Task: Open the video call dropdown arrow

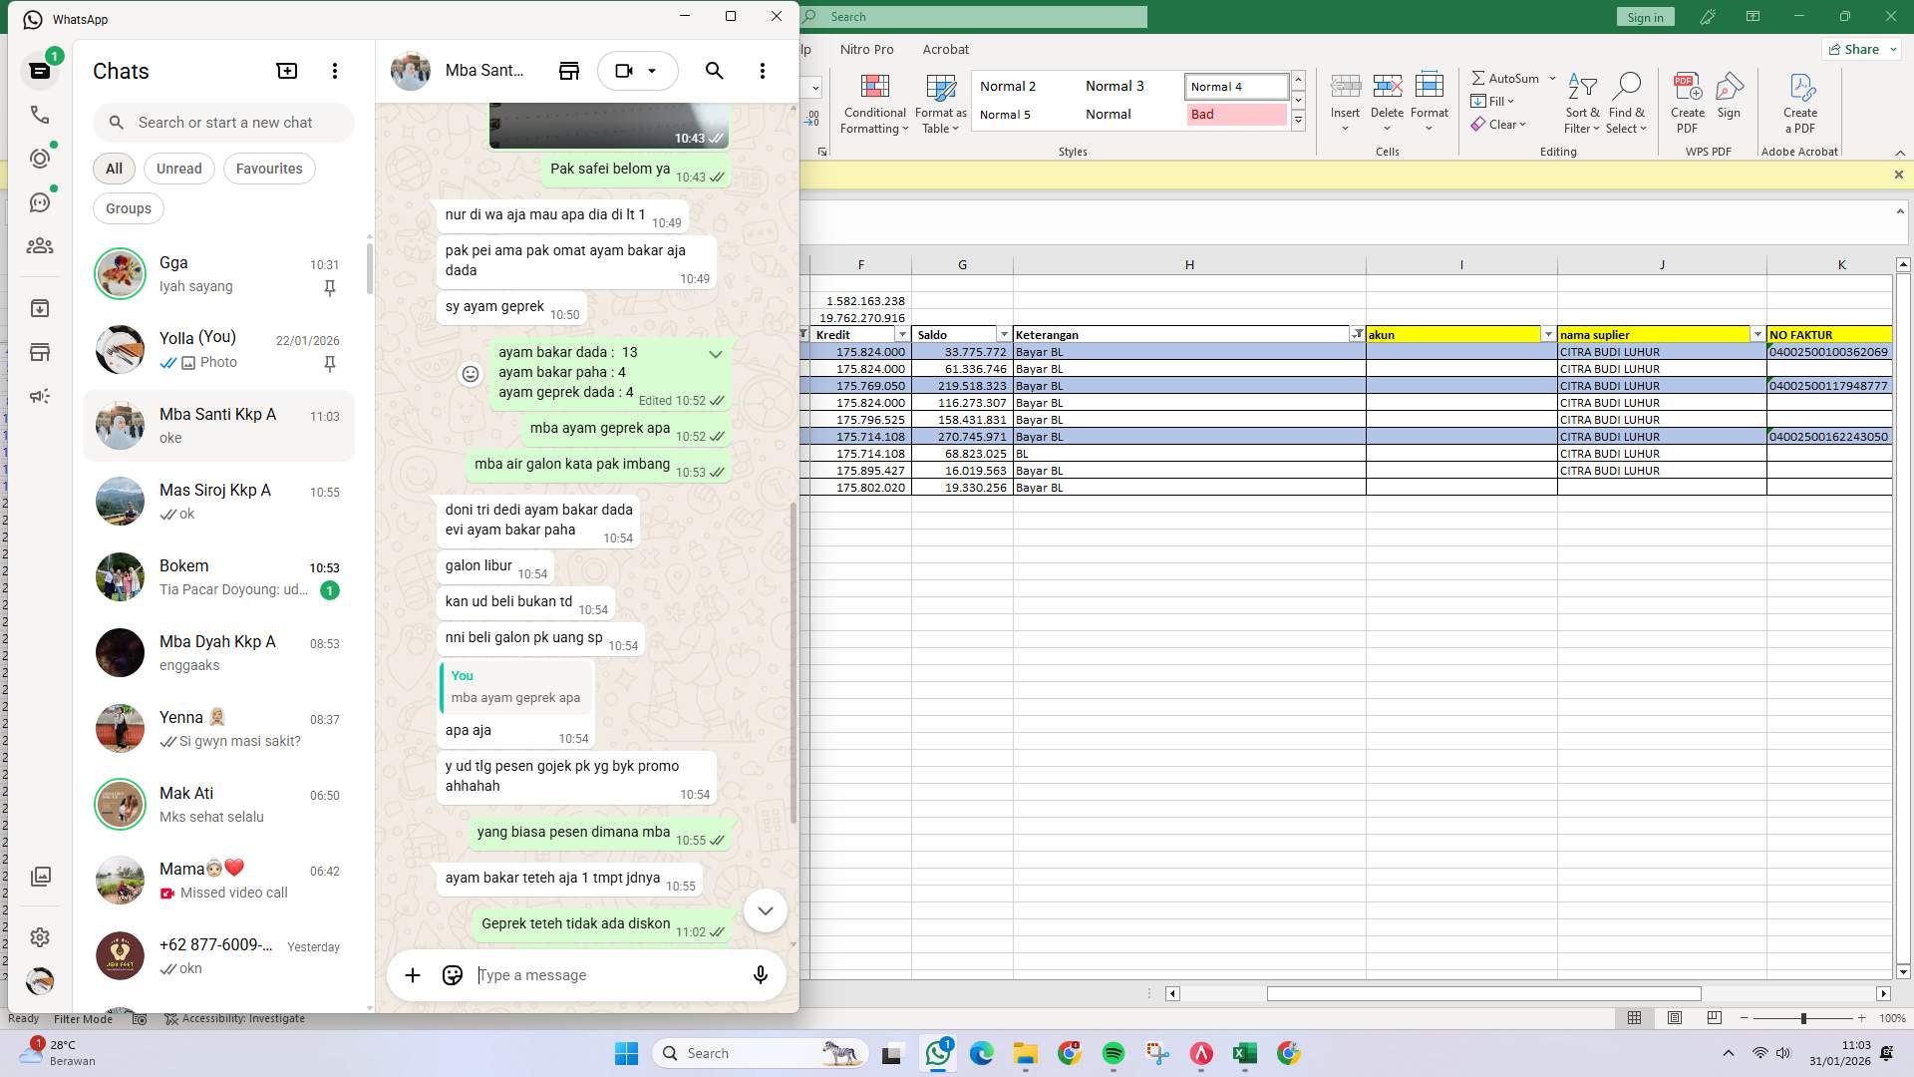Action: click(653, 71)
